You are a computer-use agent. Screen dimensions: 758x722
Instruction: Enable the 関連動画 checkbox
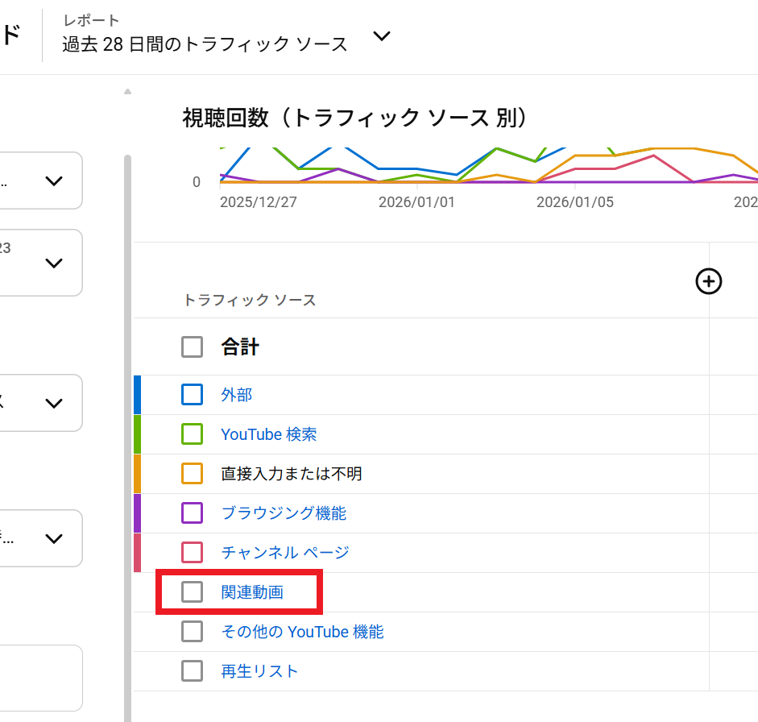192,592
